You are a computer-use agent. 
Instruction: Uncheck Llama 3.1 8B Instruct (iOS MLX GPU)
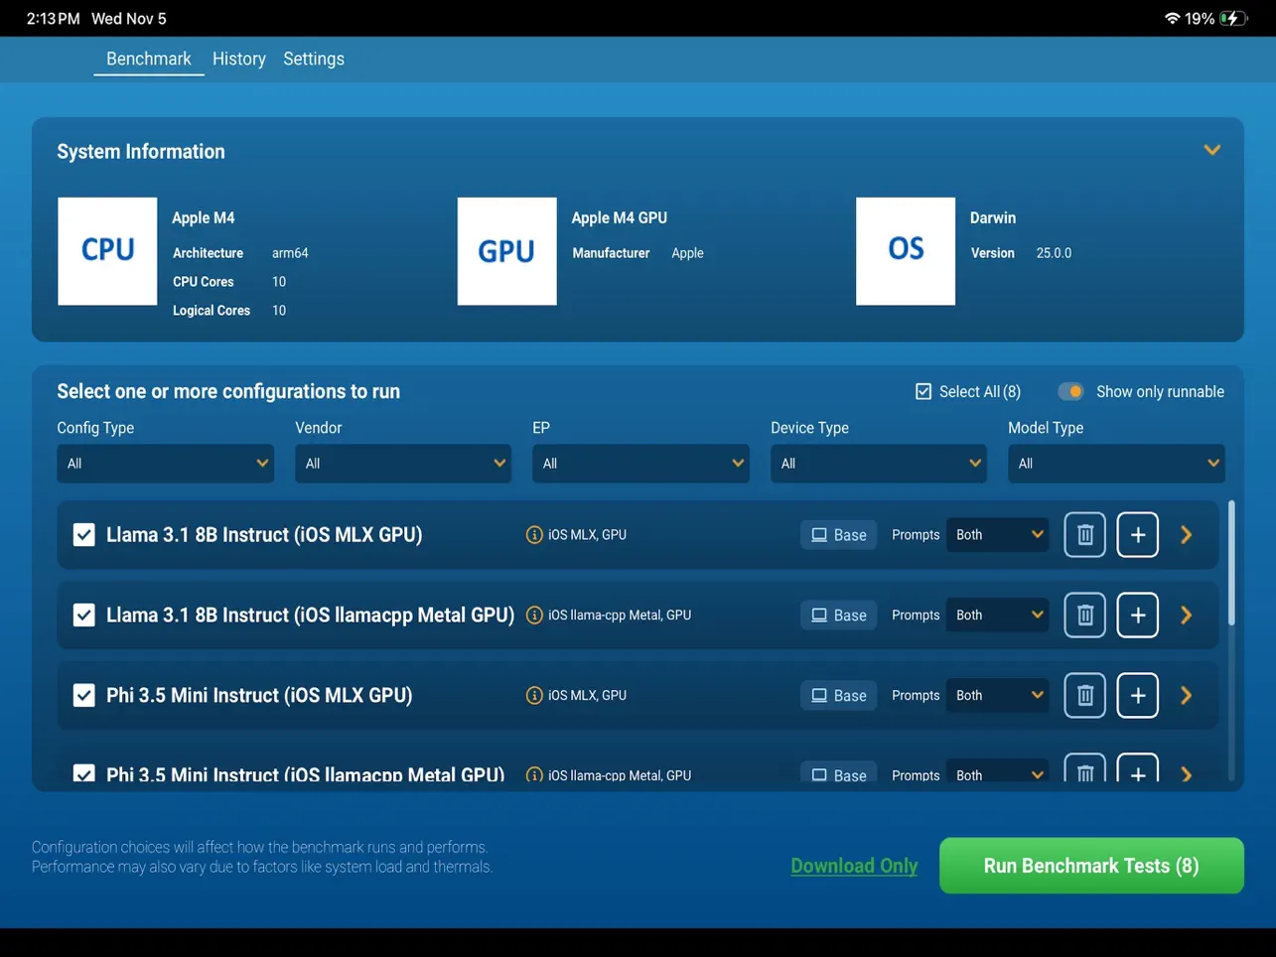83,534
